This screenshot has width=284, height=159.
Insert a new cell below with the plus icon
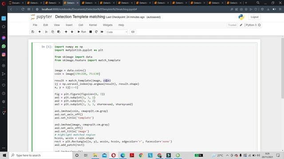[x=39, y=32]
